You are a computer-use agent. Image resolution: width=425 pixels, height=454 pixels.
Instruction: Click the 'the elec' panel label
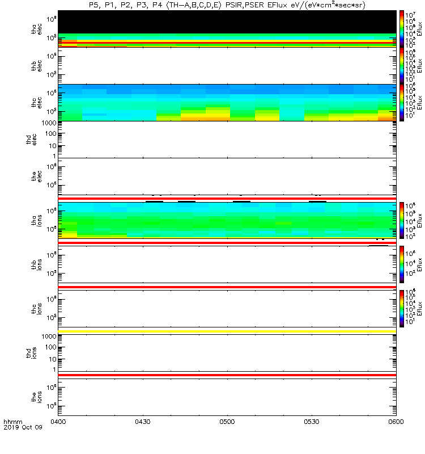(x=36, y=176)
